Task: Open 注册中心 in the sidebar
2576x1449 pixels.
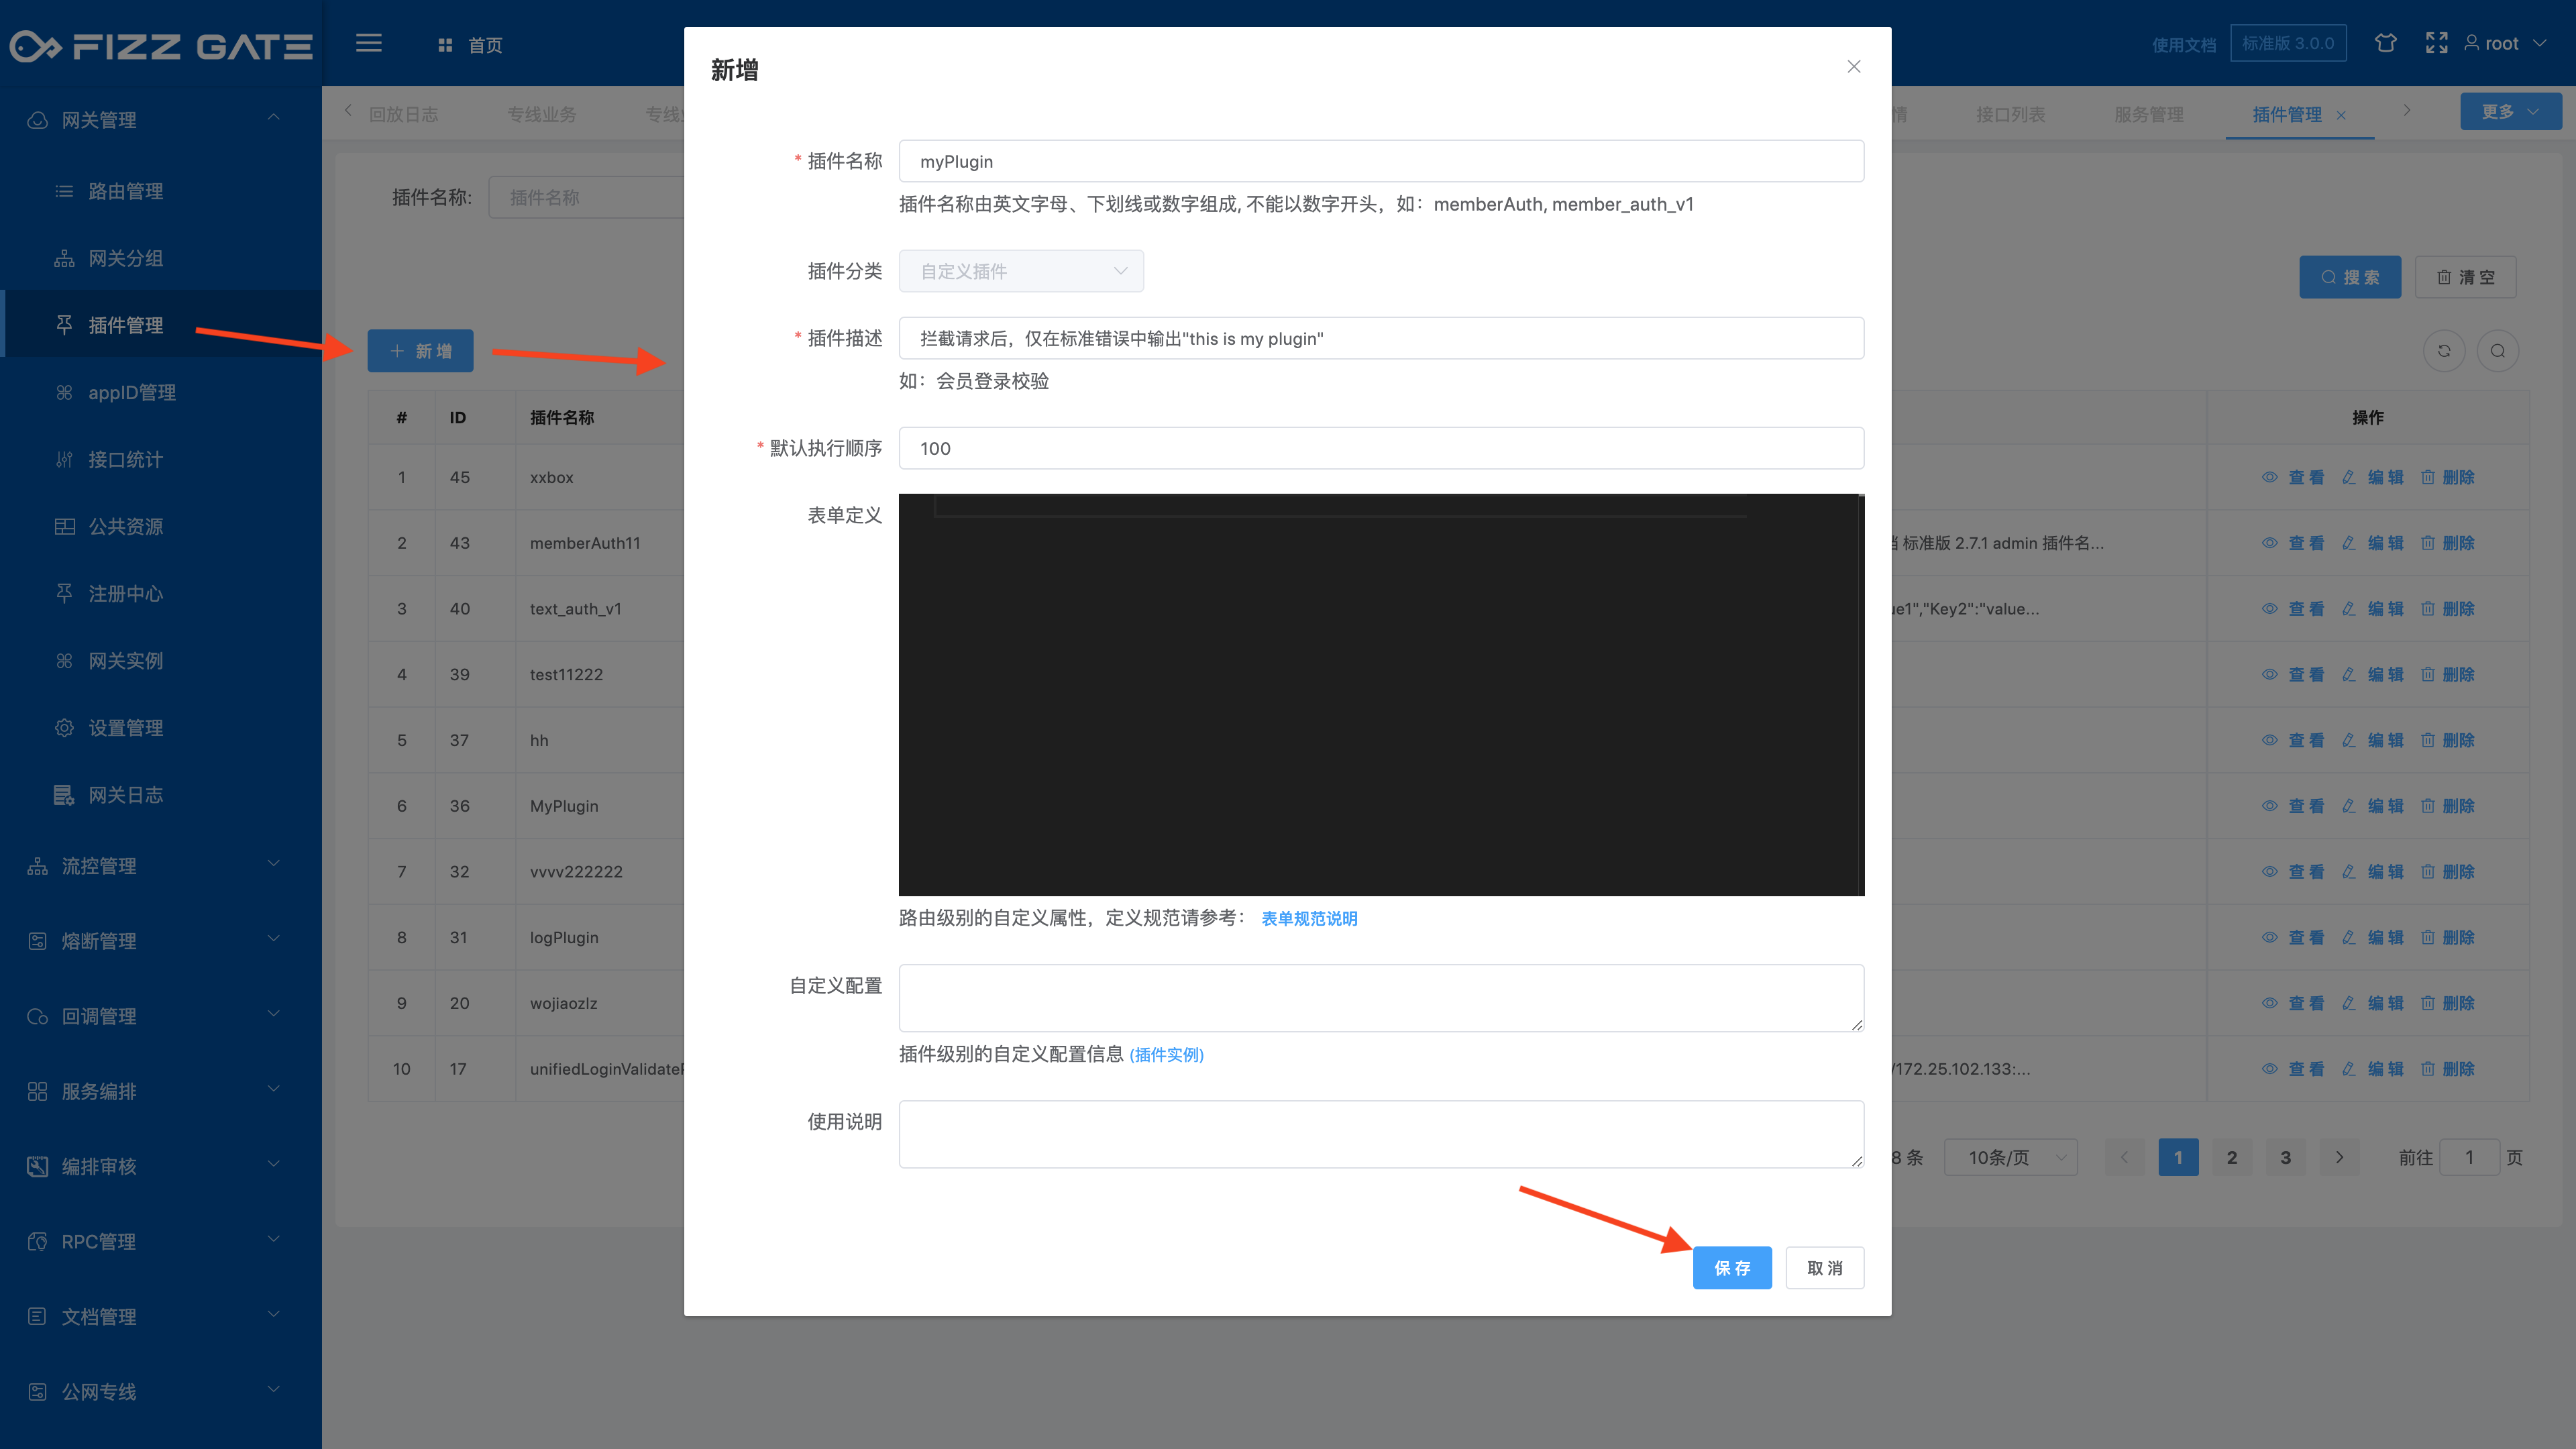Action: point(161,593)
